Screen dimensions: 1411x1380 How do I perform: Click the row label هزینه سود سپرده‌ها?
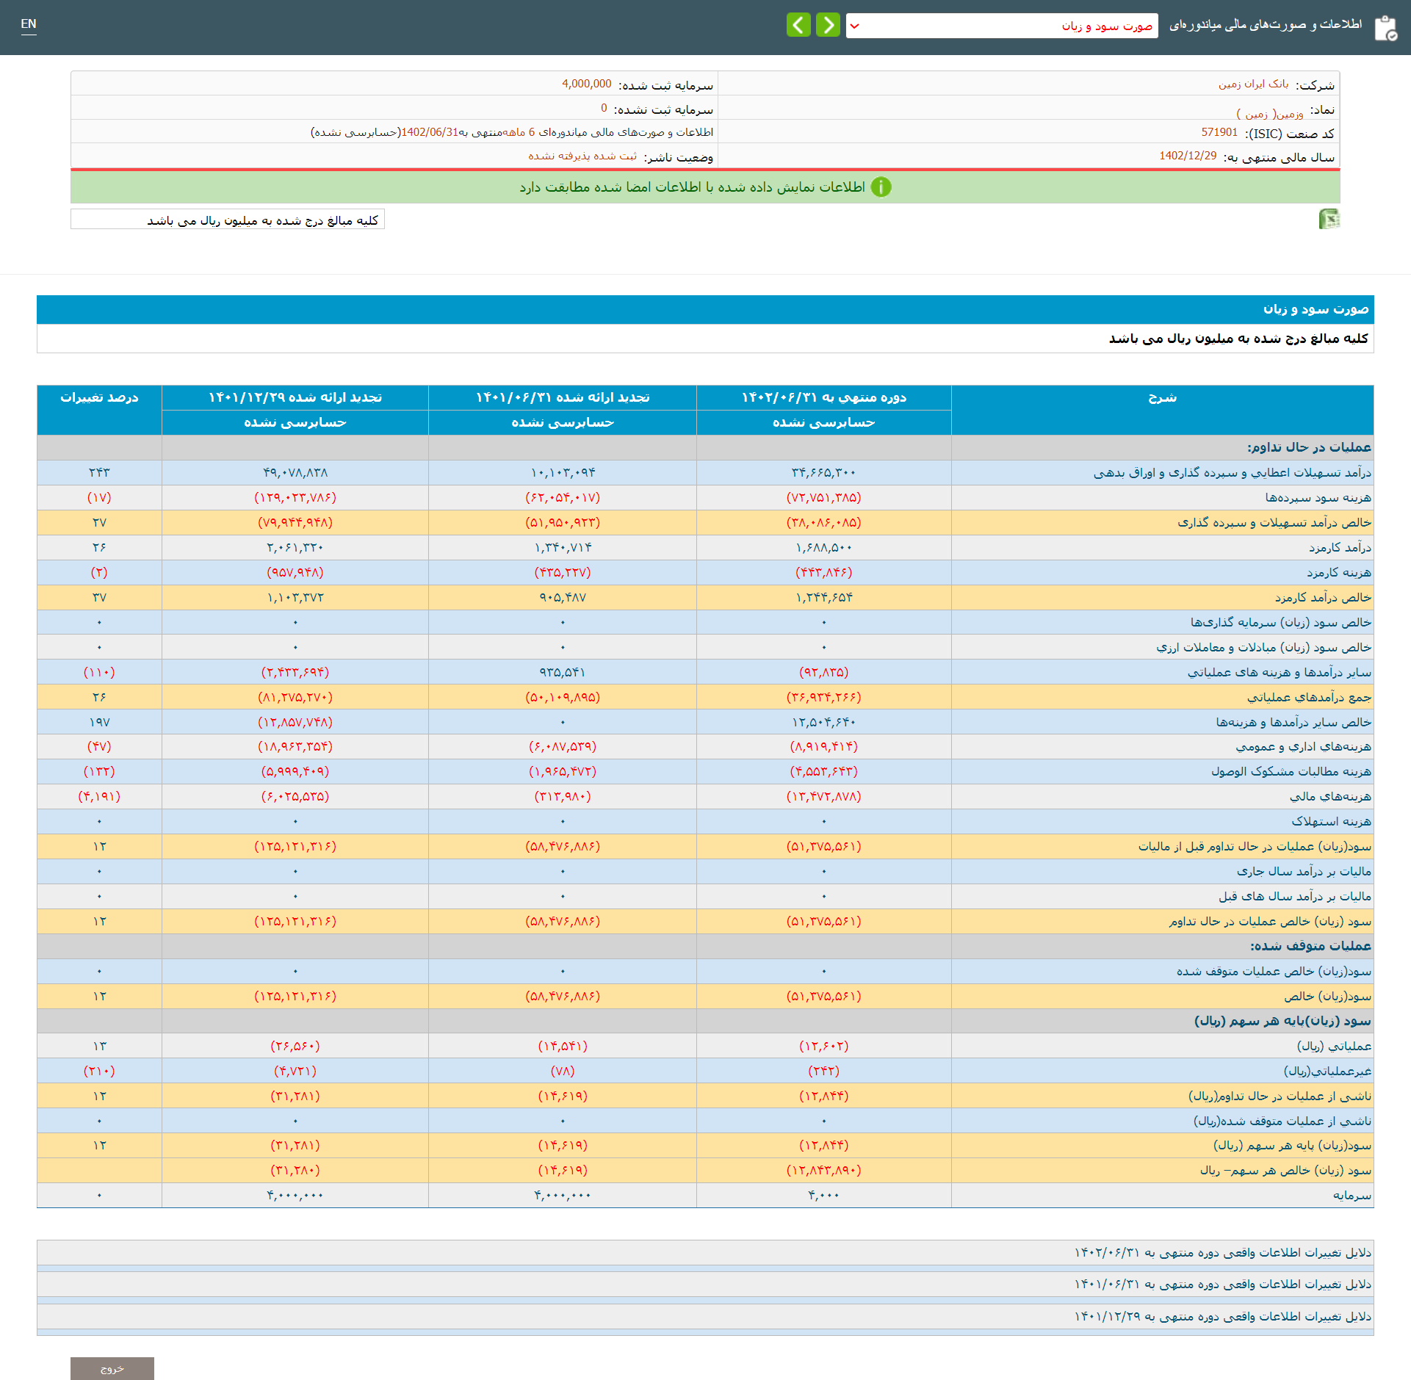(x=1318, y=498)
